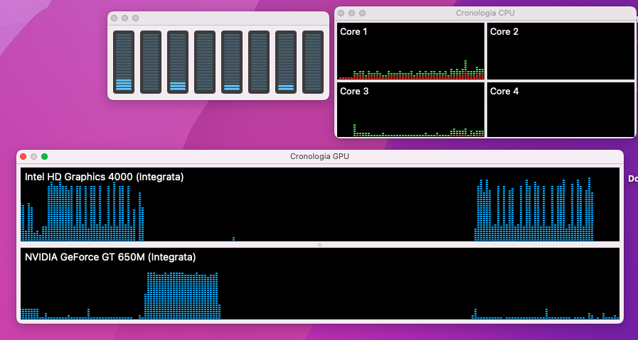This screenshot has height=340, width=638.
Task: Click the Cronologia GPU minimize button
Action: pyautogui.click(x=33, y=156)
